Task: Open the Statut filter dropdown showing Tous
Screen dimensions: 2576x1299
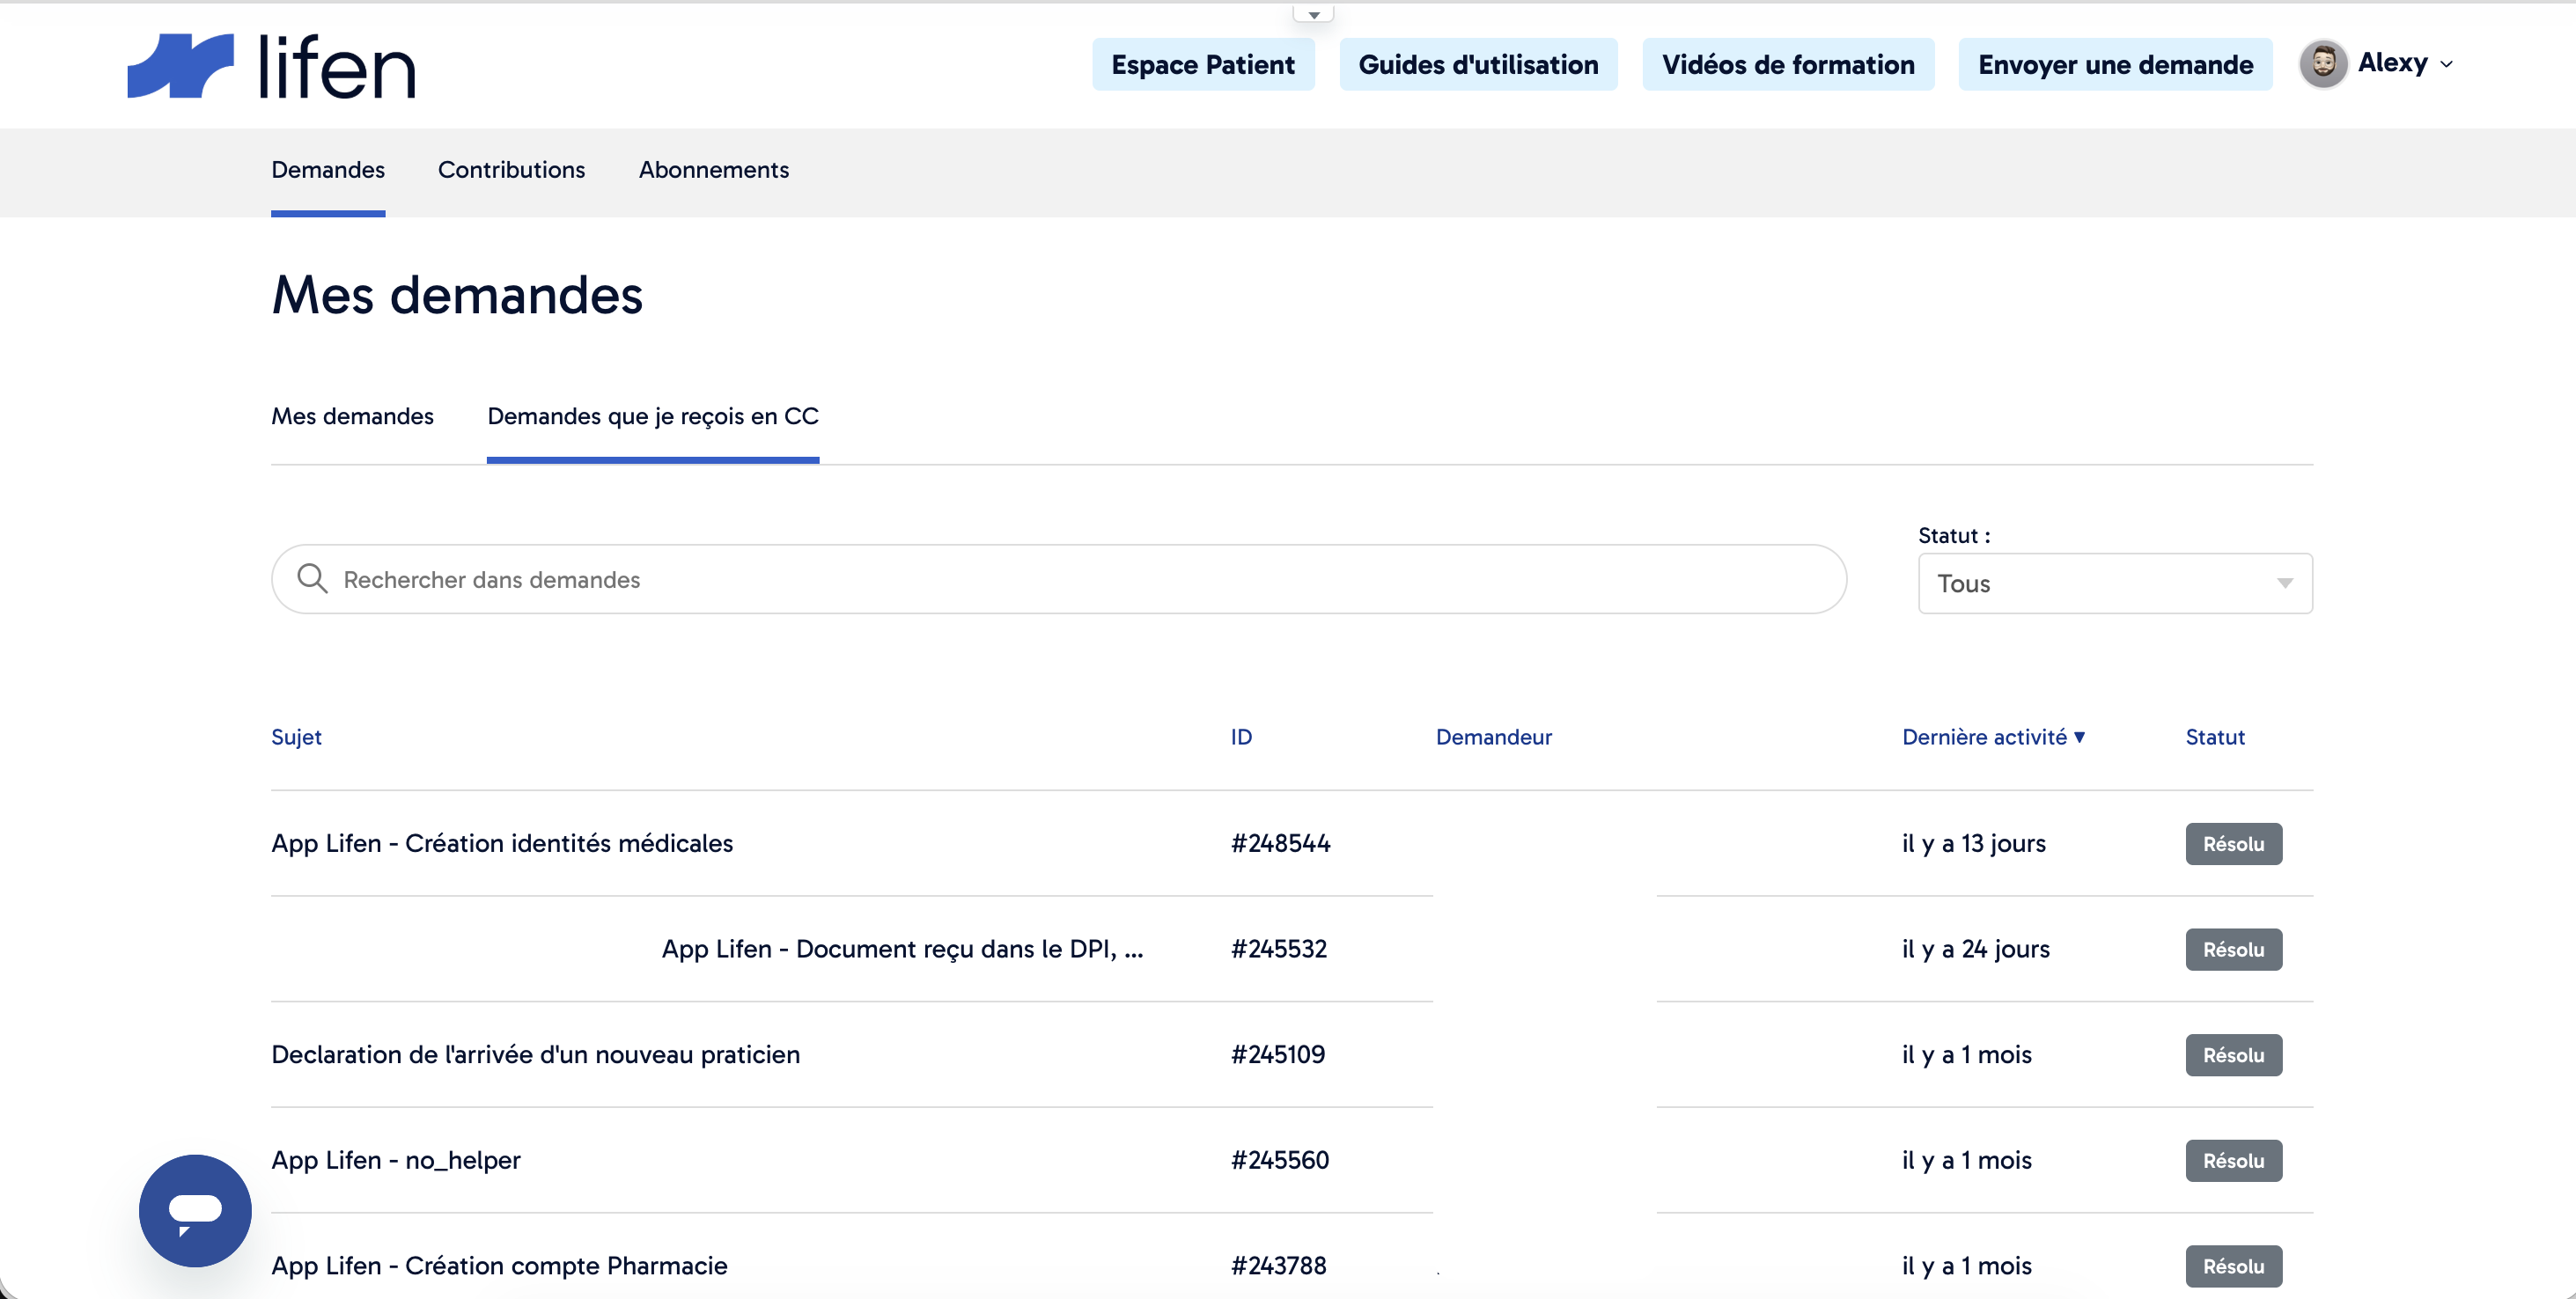Action: coord(2114,583)
